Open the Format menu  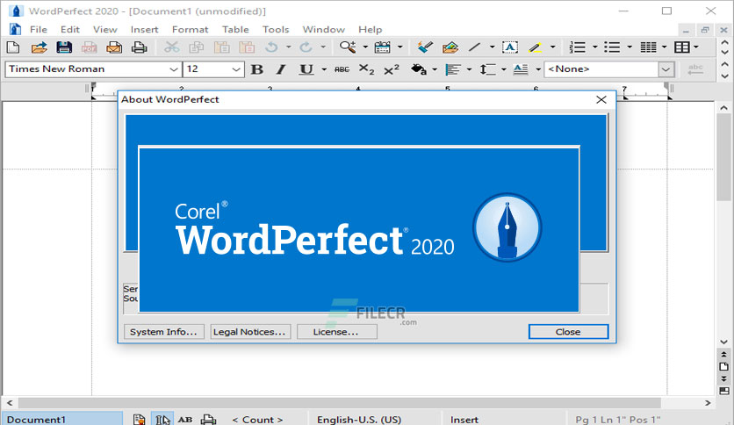point(190,29)
